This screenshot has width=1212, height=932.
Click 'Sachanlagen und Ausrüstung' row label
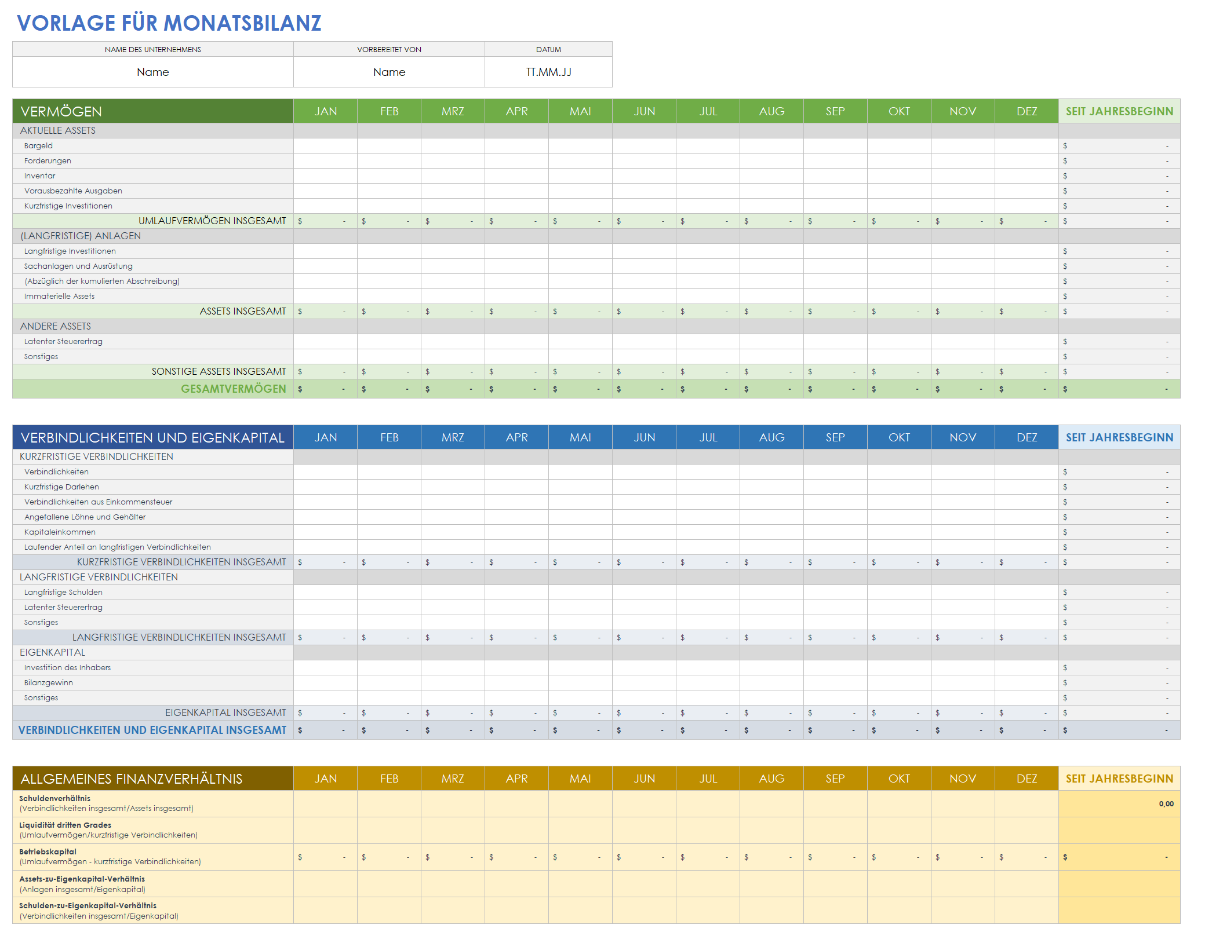[x=78, y=266]
